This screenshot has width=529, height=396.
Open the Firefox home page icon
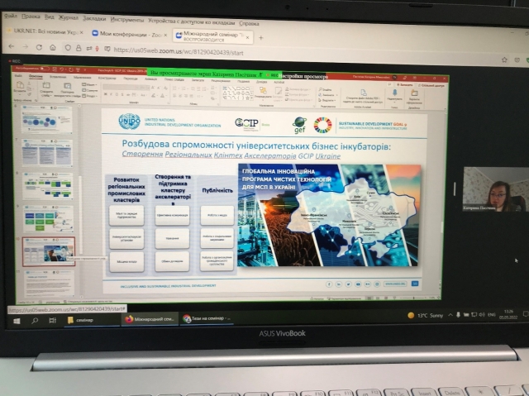click(53, 48)
